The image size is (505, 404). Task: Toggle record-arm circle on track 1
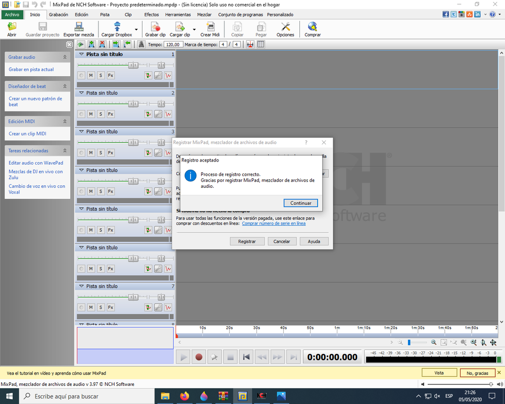(81, 75)
